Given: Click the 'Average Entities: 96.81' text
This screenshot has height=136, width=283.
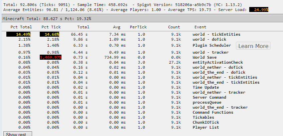Looking at the screenshot, I should pyautogui.click(x=31, y=10).
